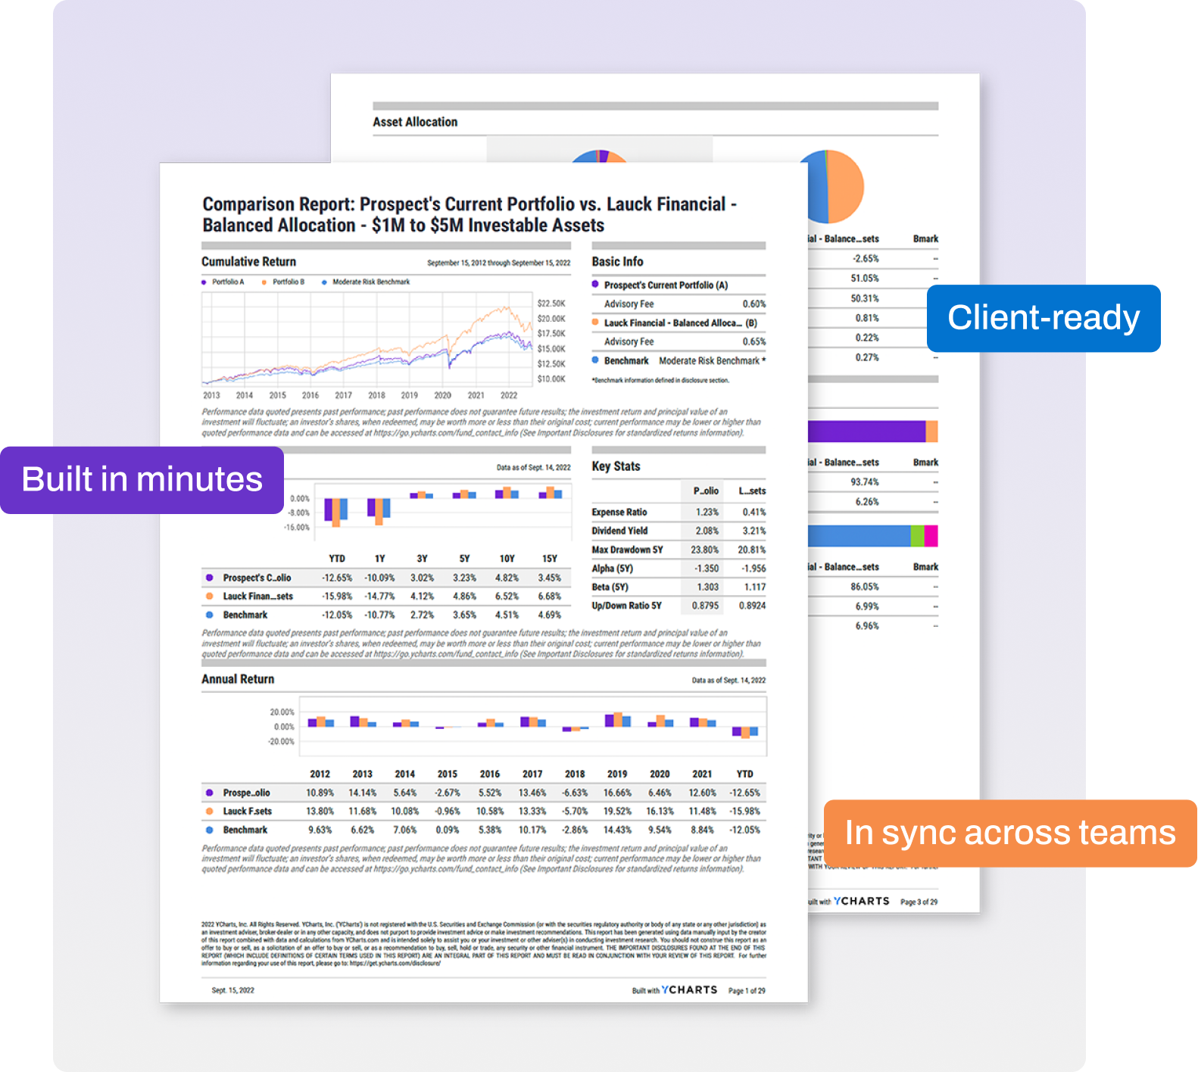Click the purple Portfolio A legend dot
The width and height of the screenshot is (1198, 1072).
(x=204, y=282)
